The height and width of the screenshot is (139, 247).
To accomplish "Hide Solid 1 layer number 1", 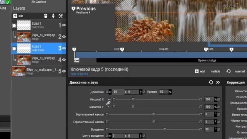I will pyautogui.click(x=64, y=25).
